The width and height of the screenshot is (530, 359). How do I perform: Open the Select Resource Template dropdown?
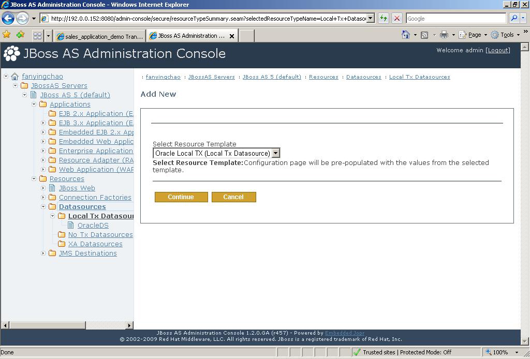pyautogui.click(x=276, y=153)
